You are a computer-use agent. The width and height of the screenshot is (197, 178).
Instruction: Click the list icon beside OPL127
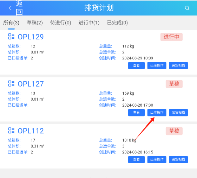pyautogui.click(x=11, y=84)
